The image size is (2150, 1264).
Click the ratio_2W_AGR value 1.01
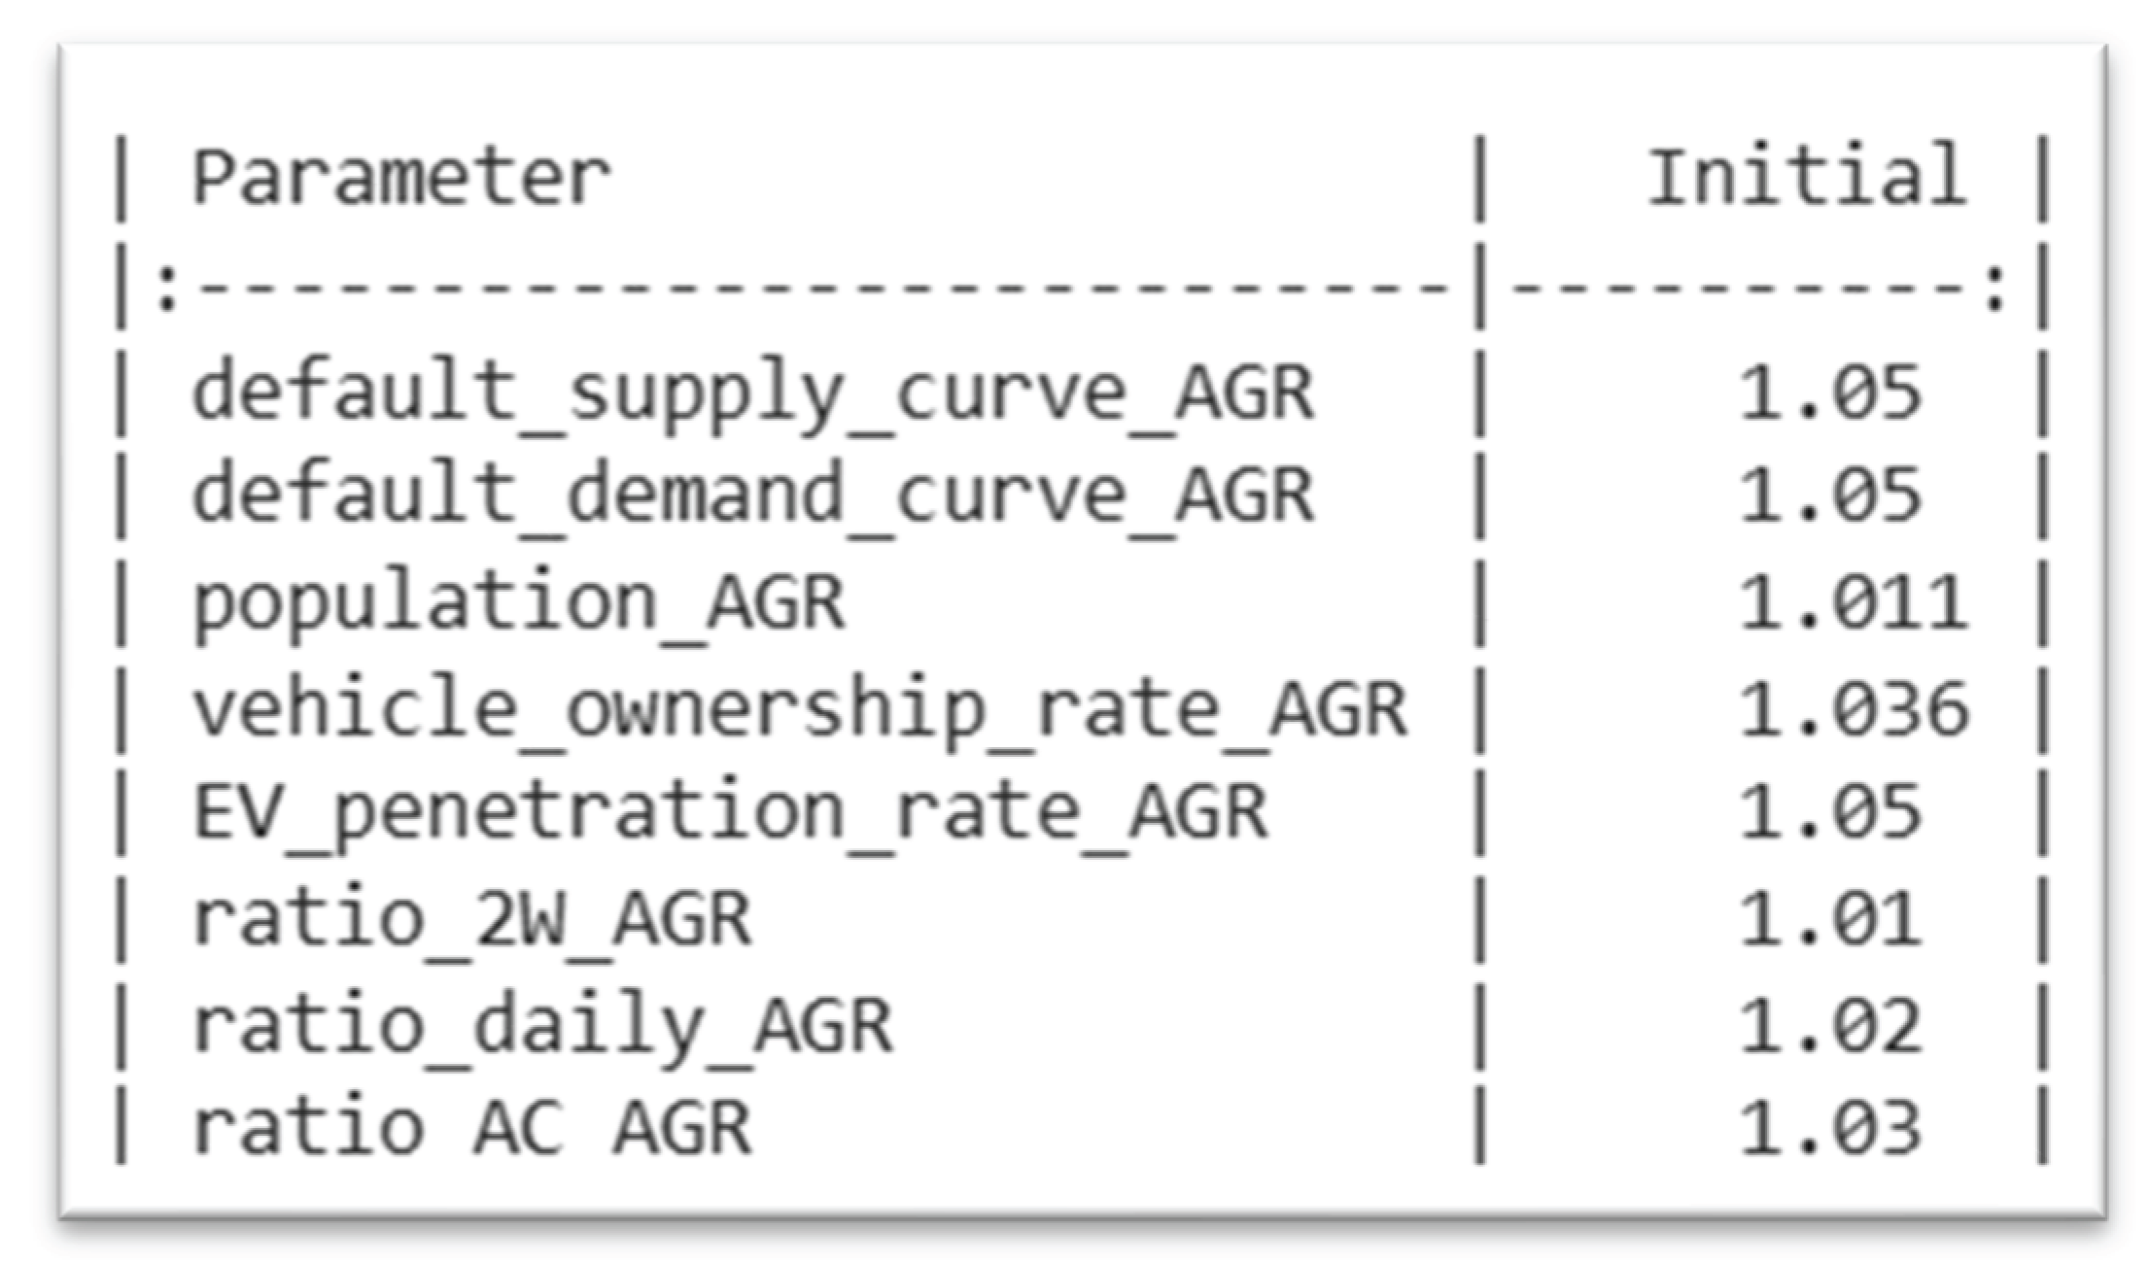pos(1829,919)
